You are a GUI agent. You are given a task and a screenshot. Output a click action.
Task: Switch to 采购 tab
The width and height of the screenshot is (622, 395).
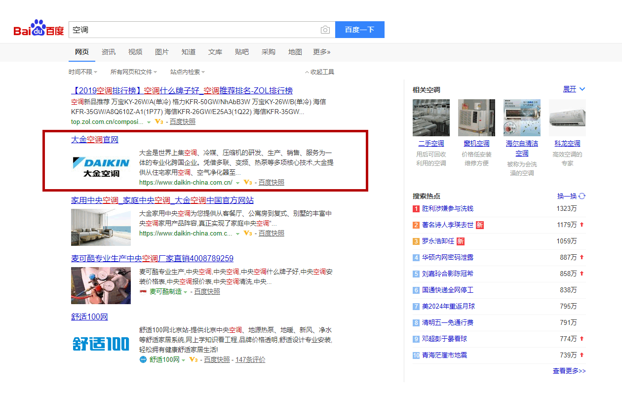tap(269, 52)
